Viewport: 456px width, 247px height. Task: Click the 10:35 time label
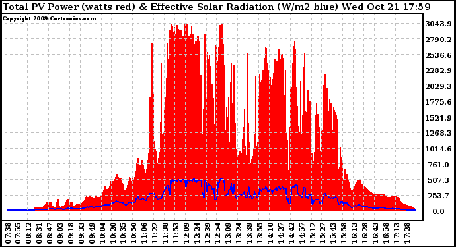coord(124,233)
